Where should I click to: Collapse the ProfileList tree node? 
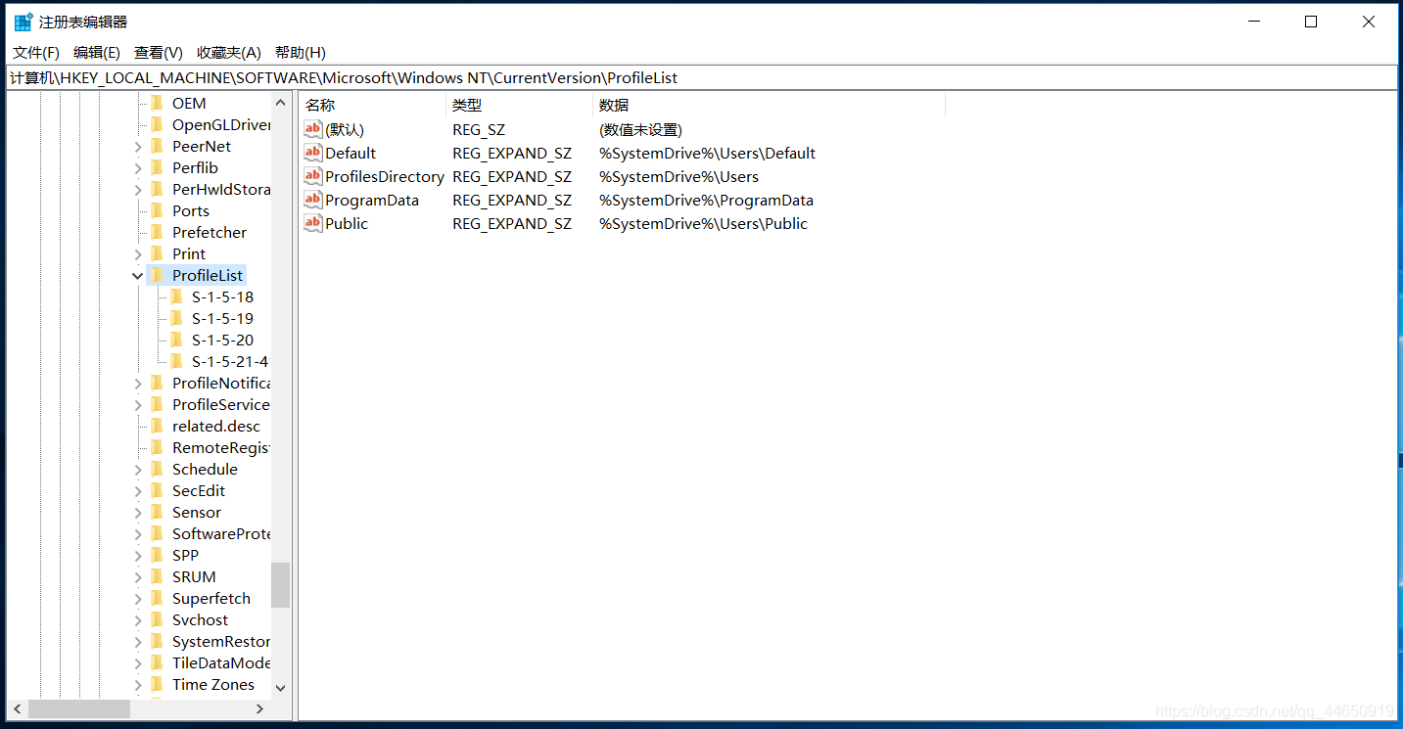[138, 276]
